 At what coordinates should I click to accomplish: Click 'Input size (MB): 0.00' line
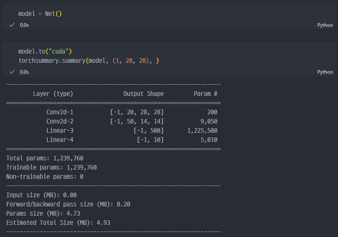point(41,195)
